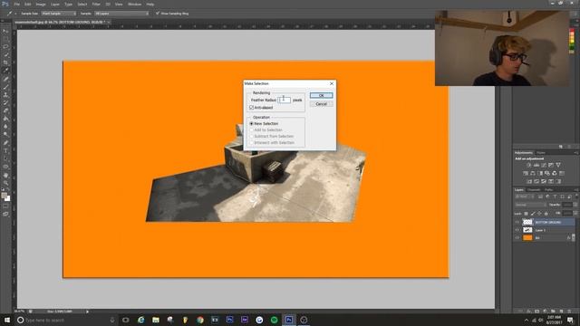This screenshot has height=326, width=580.
Task: Select the Clone Stamp tool
Action: (x=5, y=94)
